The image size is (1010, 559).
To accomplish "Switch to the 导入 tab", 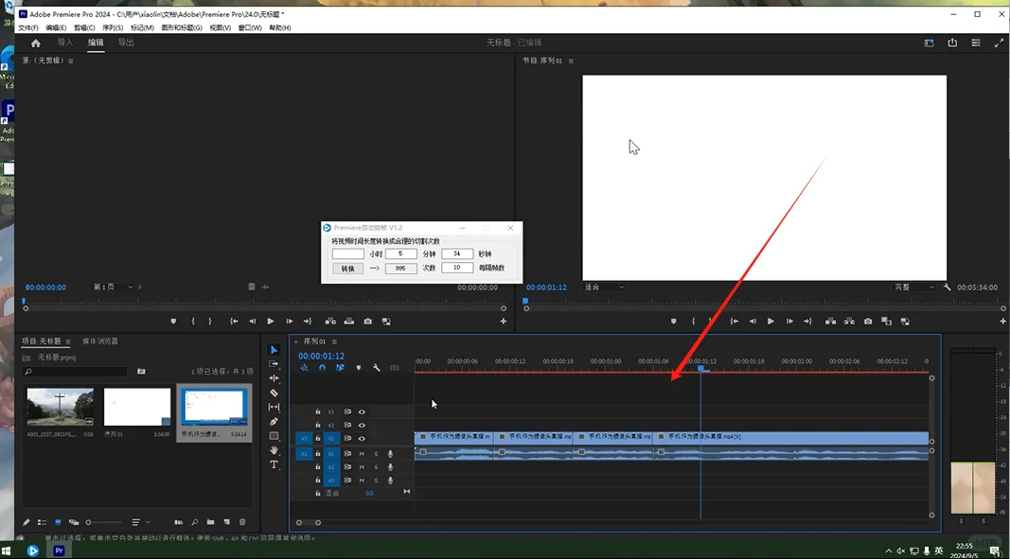I will coord(65,43).
